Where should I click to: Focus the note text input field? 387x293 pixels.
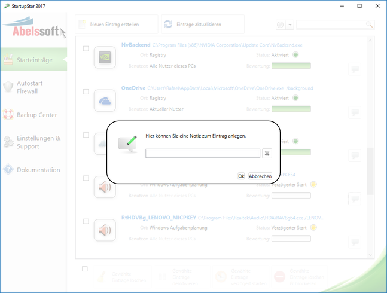203,154
